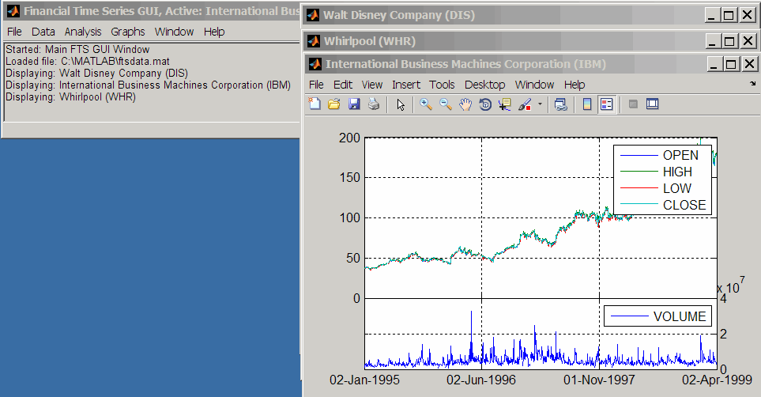This screenshot has width=761, height=397.
Task: Click the 'Loaded file: C:\MATLAB\ftsdata.mat' log line
Action: [x=88, y=61]
